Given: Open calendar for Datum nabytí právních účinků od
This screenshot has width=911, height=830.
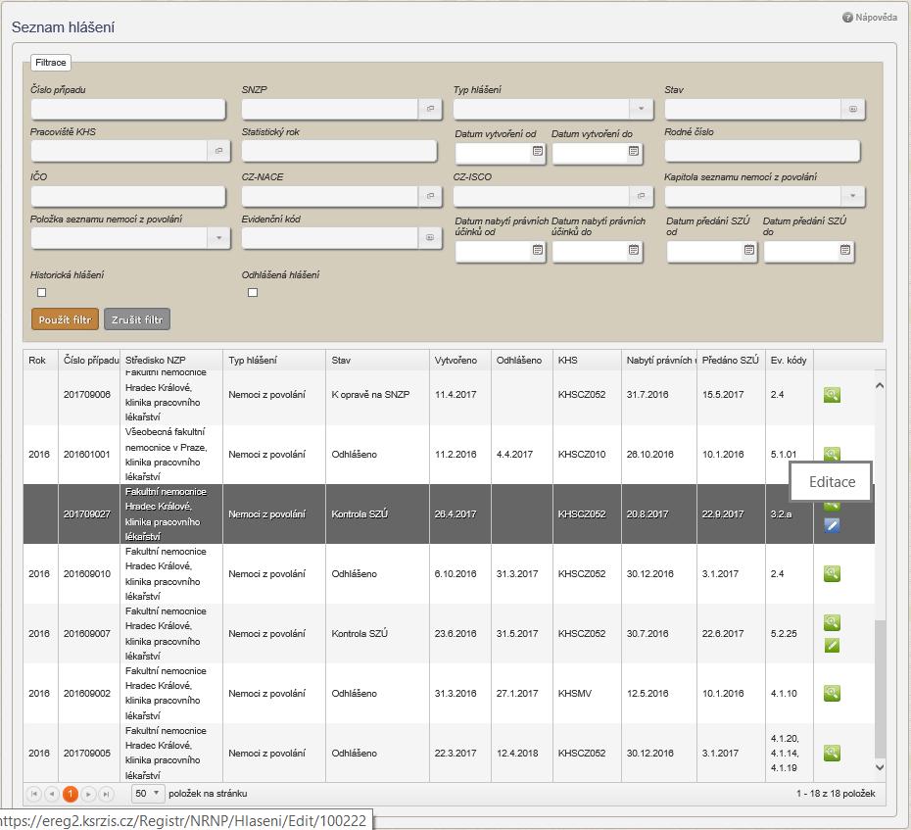Looking at the screenshot, I should [538, 250].
